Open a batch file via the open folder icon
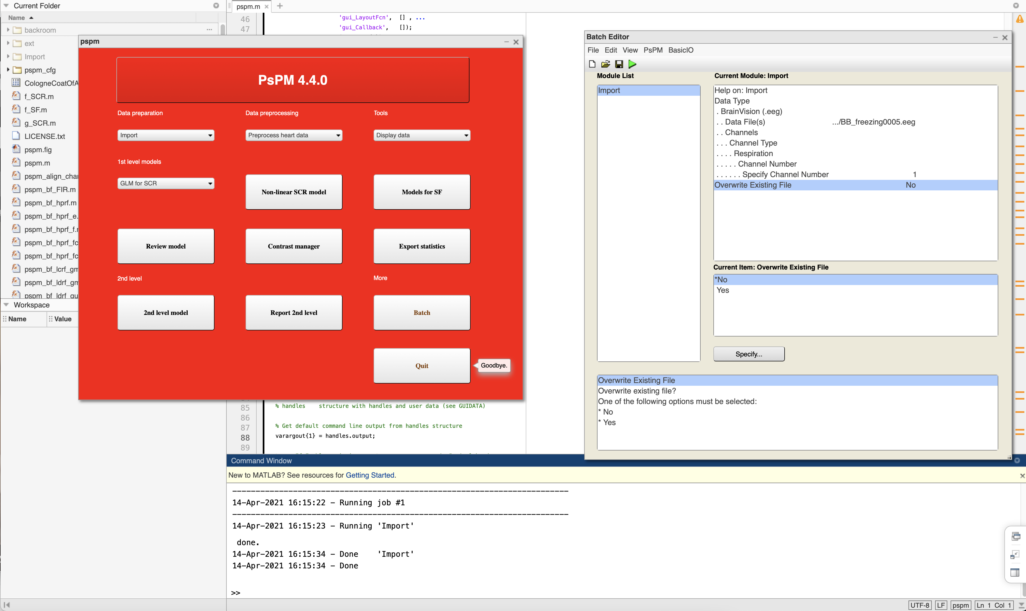 tap(605, 64)
